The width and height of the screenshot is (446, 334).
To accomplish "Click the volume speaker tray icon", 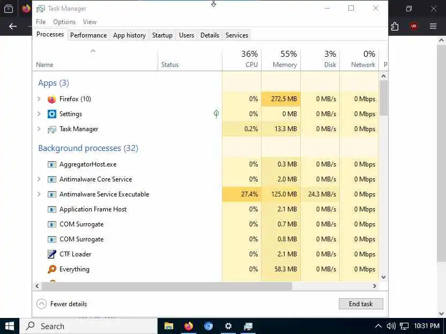I will tap(391, 326).
